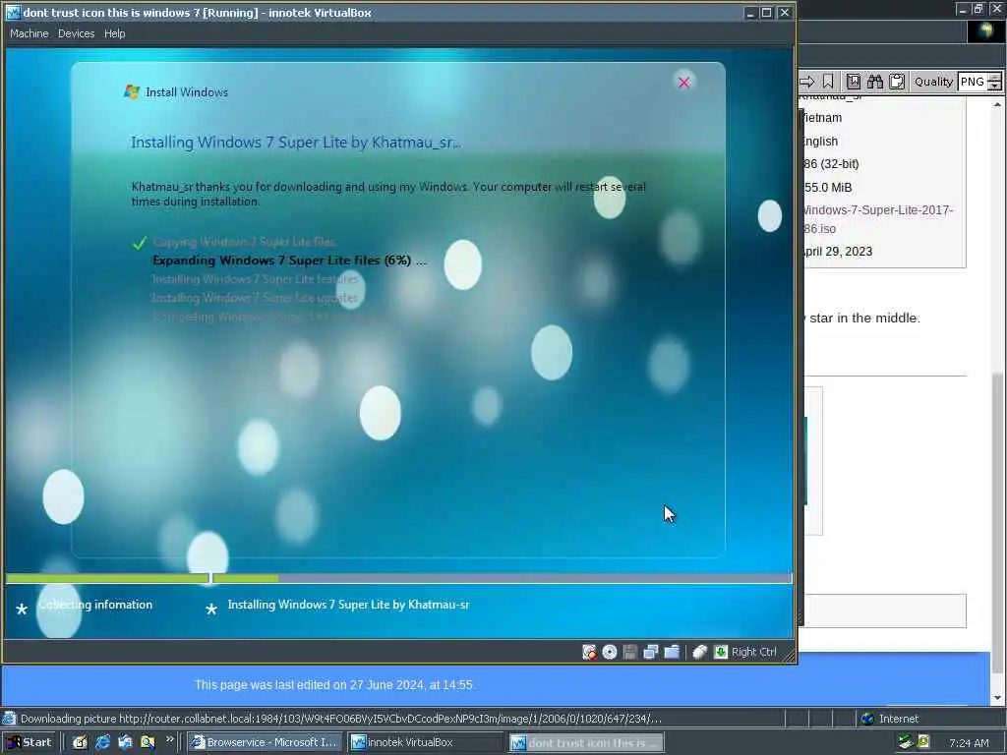Click the '55.0 MiB' size value in browser table

pyautogui.click(x=828, y=188)
